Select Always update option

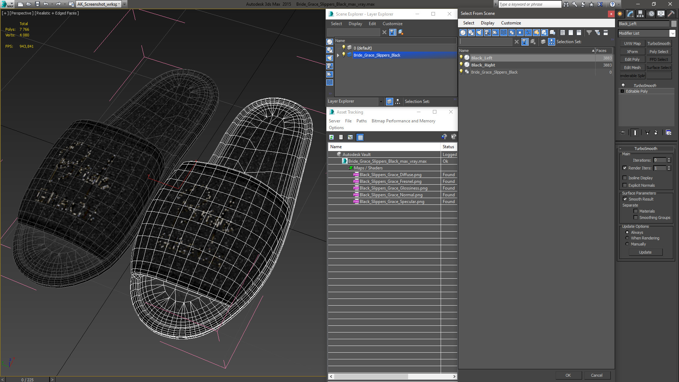click(x=627, y=232)
